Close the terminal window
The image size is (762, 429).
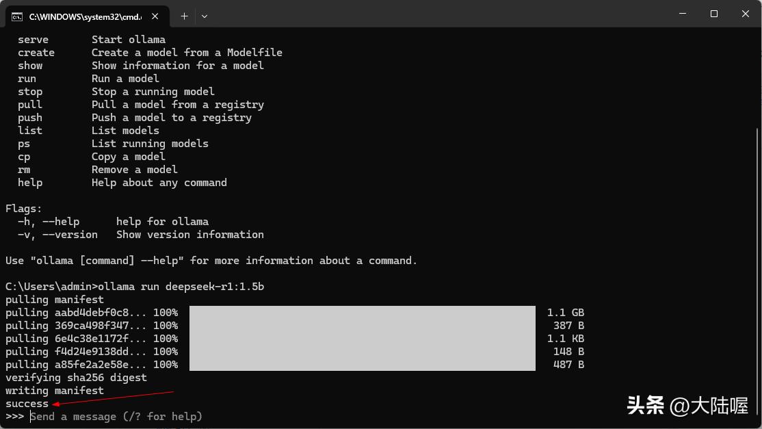coord(745,14)
